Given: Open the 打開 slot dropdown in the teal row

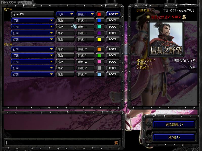Looking at the screenshot, I should pos(33,27).
